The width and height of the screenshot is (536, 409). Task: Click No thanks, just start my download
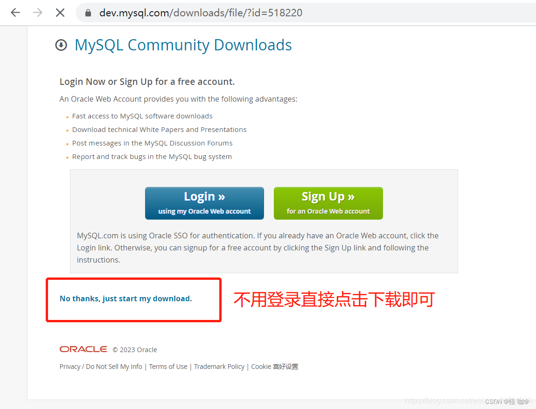coord(126,298)
